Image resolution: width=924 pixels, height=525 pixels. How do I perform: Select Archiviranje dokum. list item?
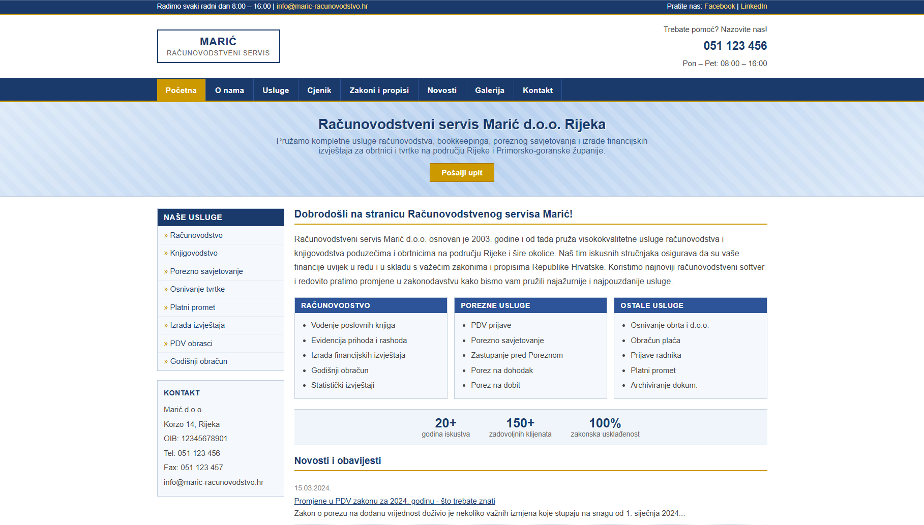664,385
